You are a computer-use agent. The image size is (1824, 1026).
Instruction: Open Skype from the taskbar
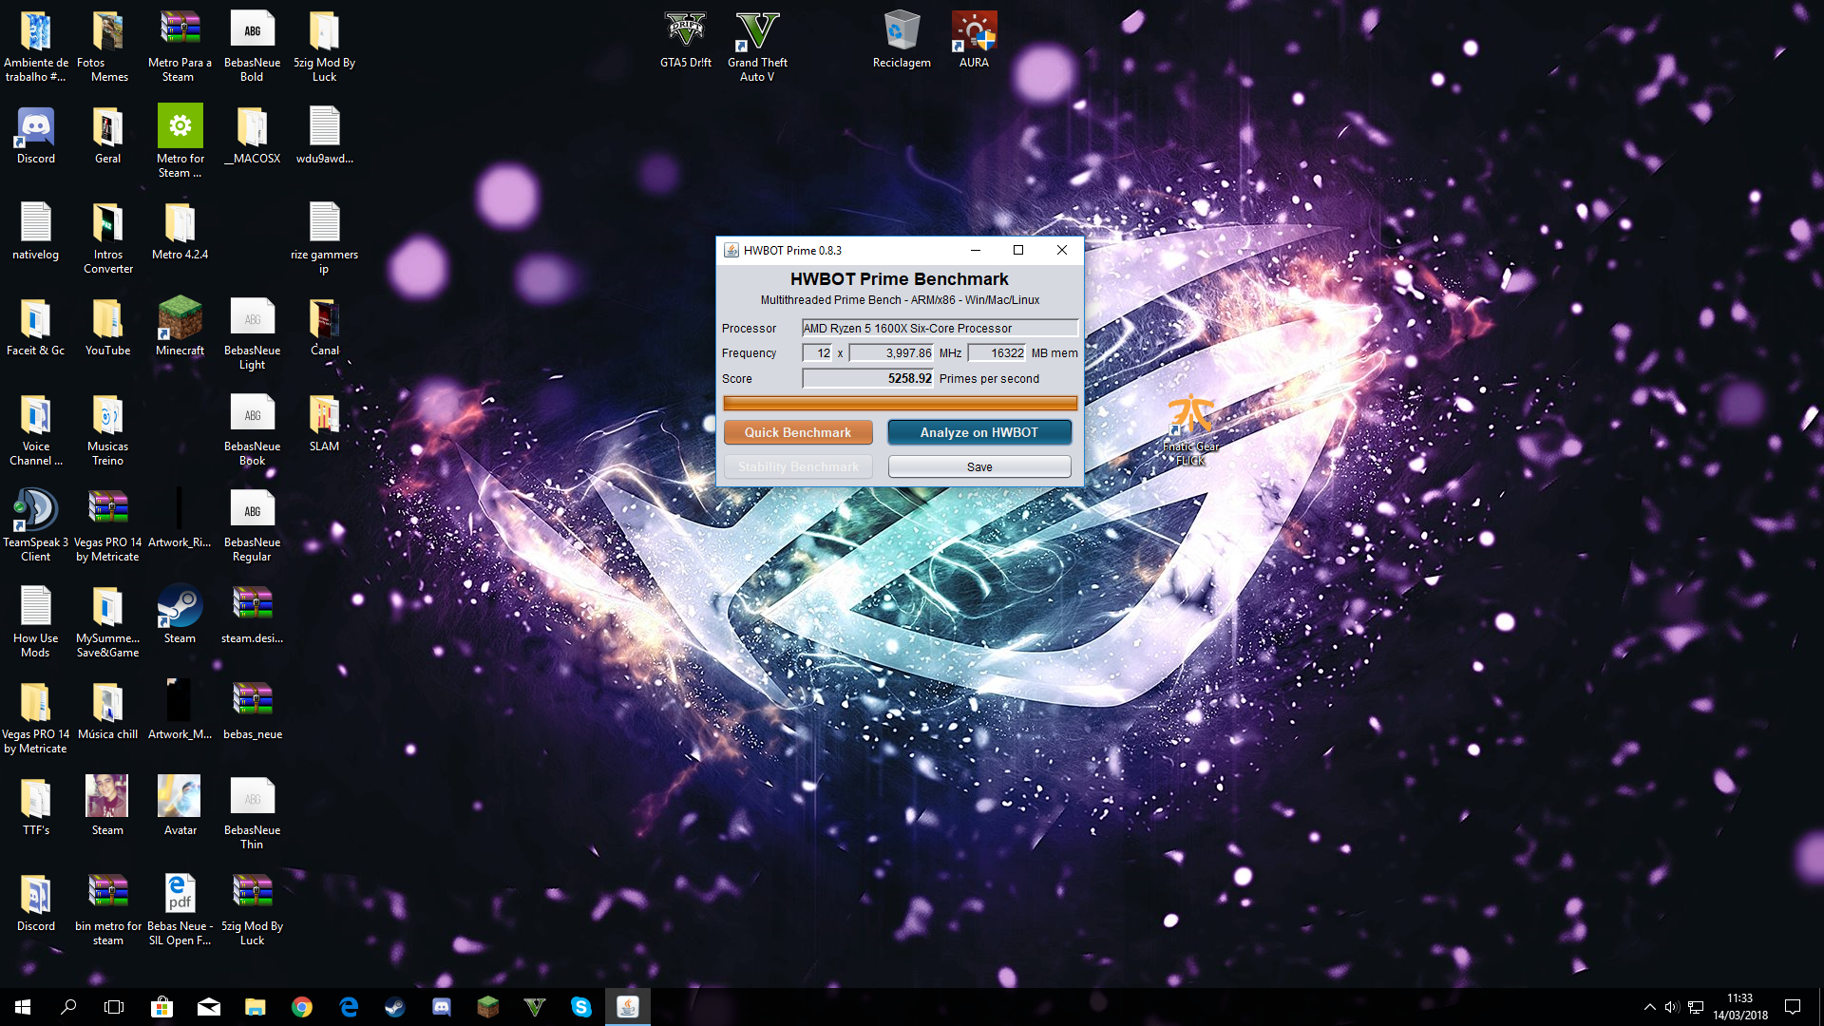click(581, 1007)
